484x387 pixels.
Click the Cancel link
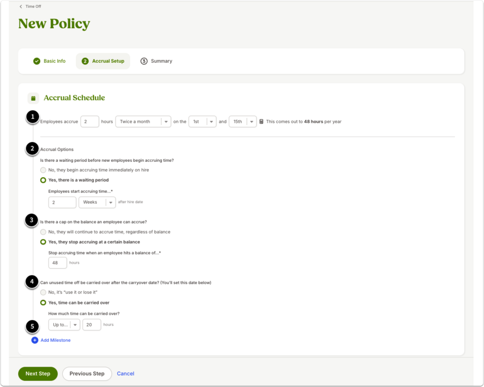(x=126, y=374)
